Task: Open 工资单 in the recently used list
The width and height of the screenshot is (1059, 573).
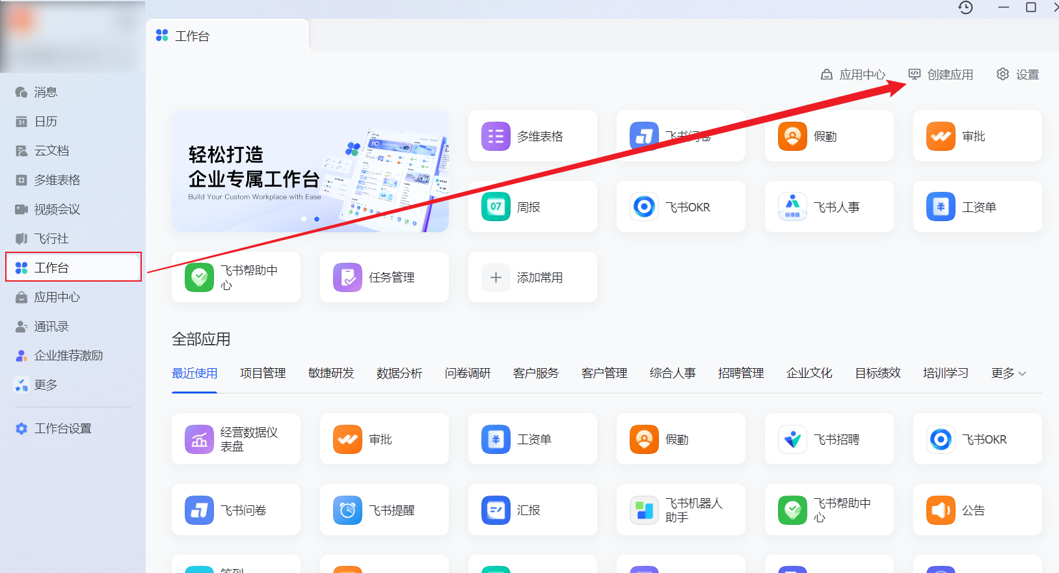Action: click(x=532, y=439)
